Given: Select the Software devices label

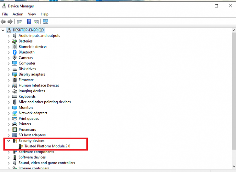Looking at the screenshot, I should click(x=32, y=157).
